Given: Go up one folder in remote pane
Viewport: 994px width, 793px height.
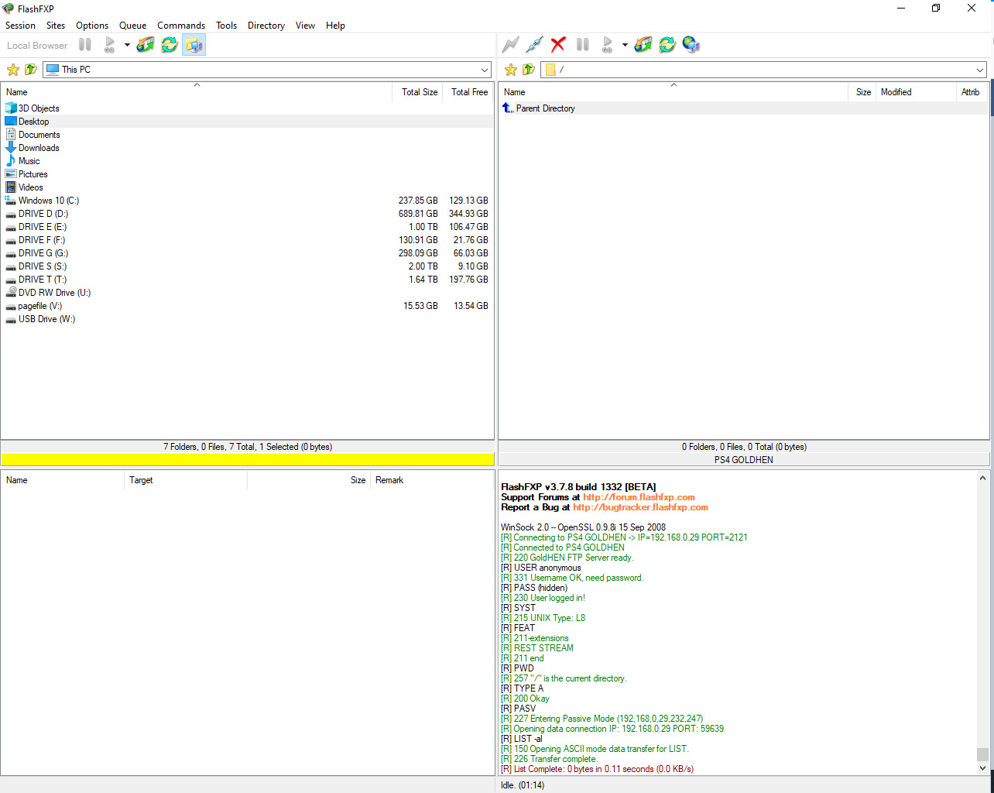Looking at the screenshot, I should pos(529,70).
